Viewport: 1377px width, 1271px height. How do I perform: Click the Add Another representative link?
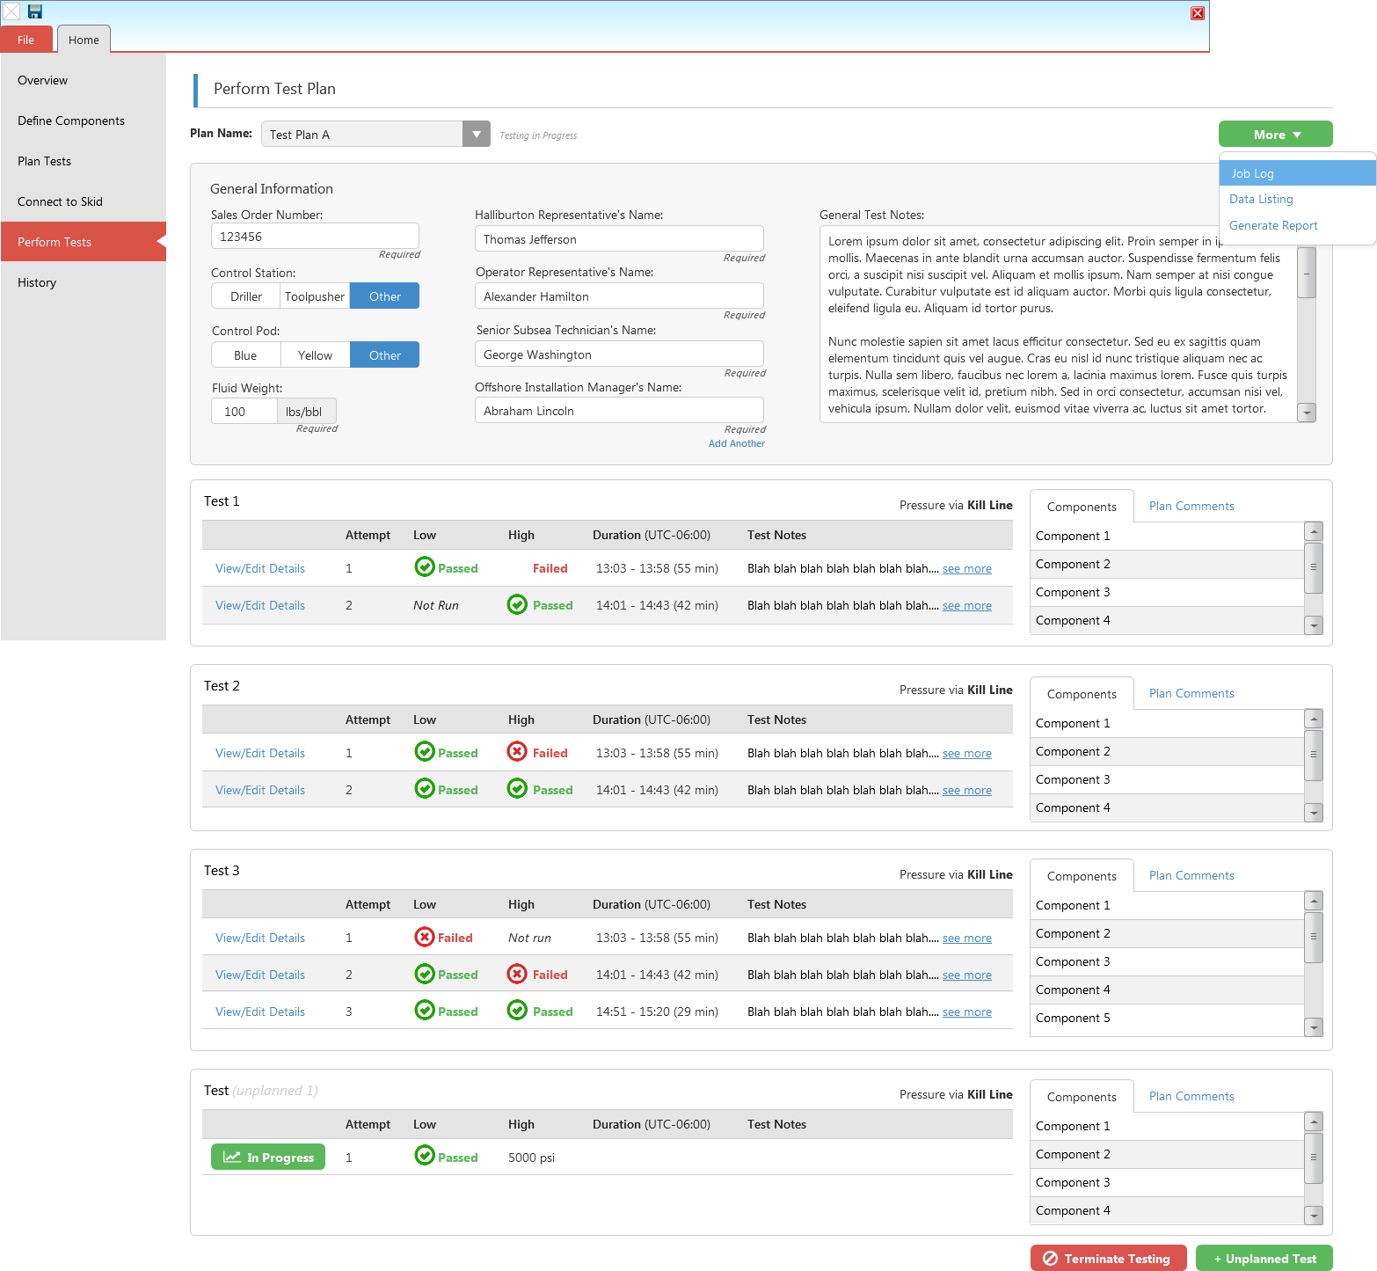(x=736, y=444)
